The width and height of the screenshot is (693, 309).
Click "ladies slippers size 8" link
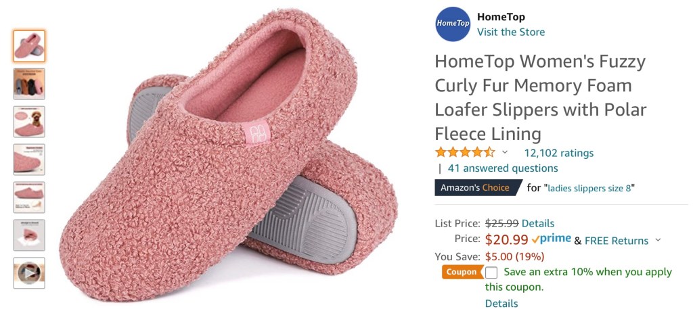tap(589, 188)
